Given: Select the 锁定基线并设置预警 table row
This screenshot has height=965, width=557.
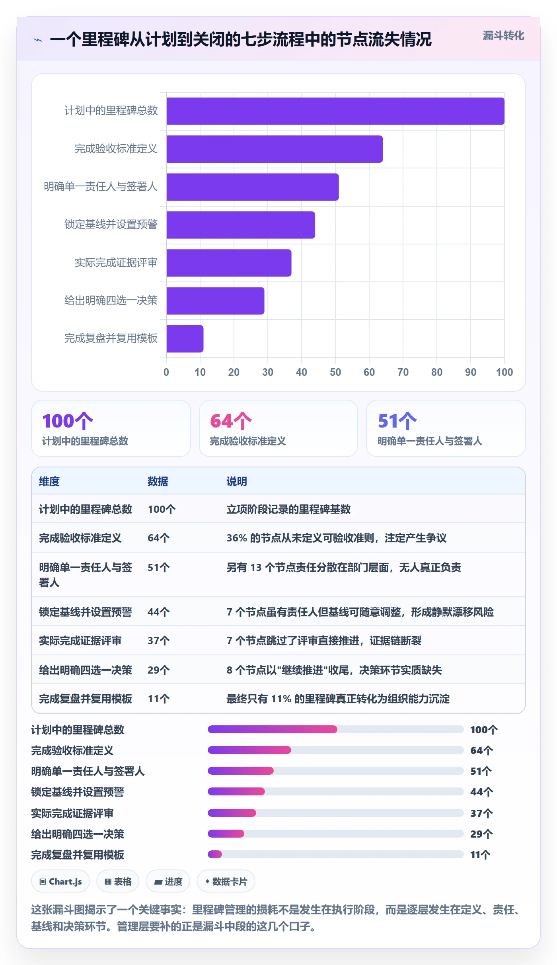Looking at the screenshot, I should click(x=278, y=611).
